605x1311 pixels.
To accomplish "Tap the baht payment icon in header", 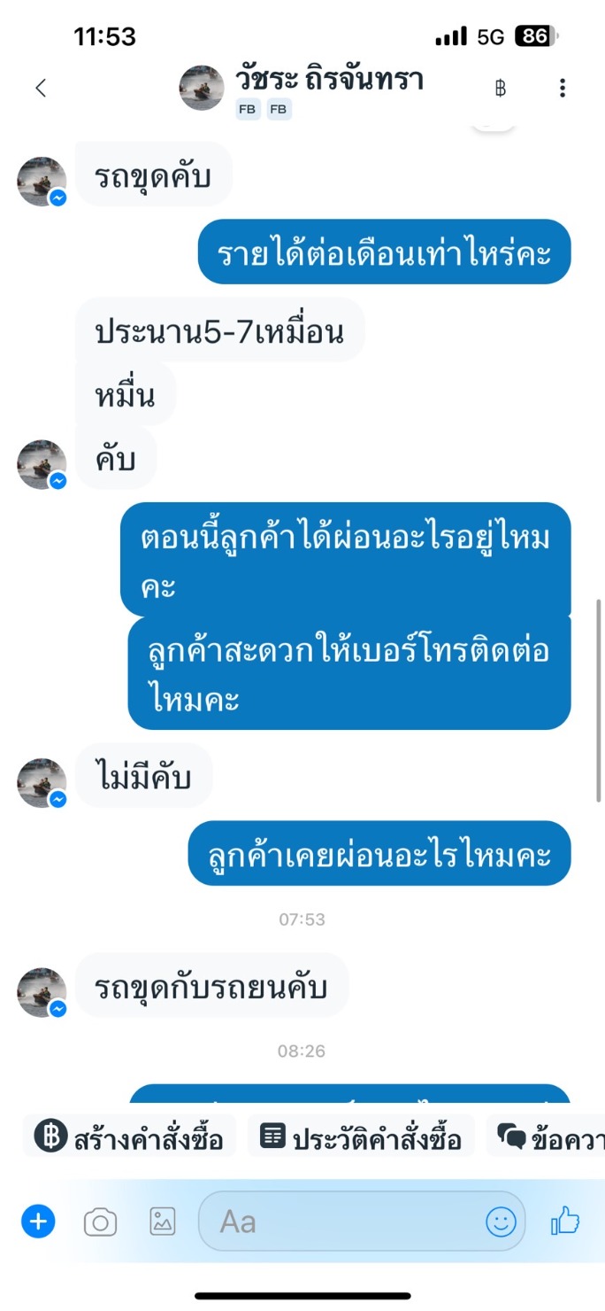I will click(x=501, y=88).
